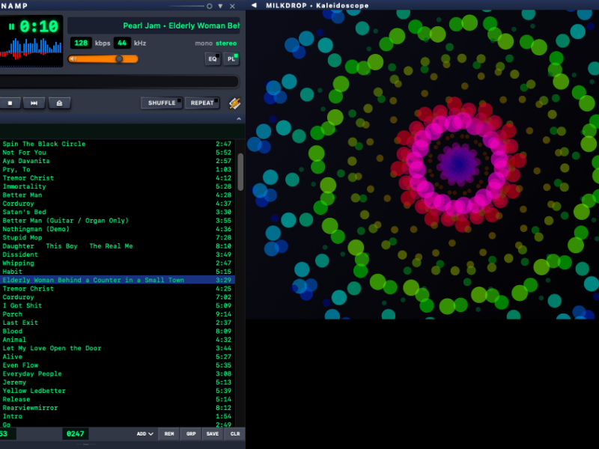This screenshot has width=599, height=449.
Task: Click the spectrum analyzer visualizer
Action: coord(32,48)
